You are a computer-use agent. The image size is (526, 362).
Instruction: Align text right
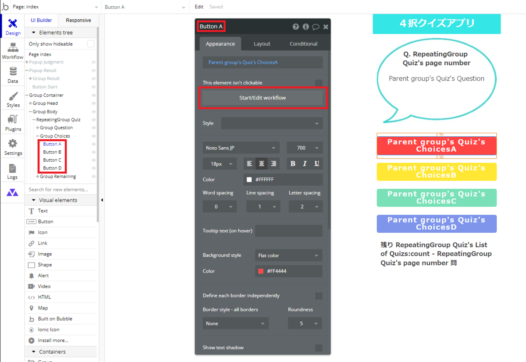click(274, 163)
